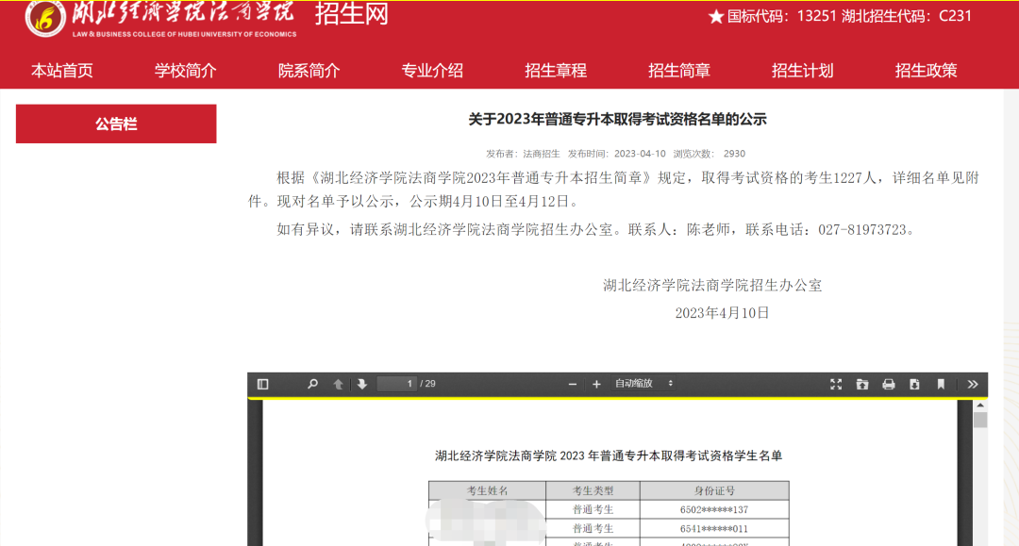Open the Find tool in the PDF viewer
The height and width of the screenshot is (546, 1019).
click(311, 384)
